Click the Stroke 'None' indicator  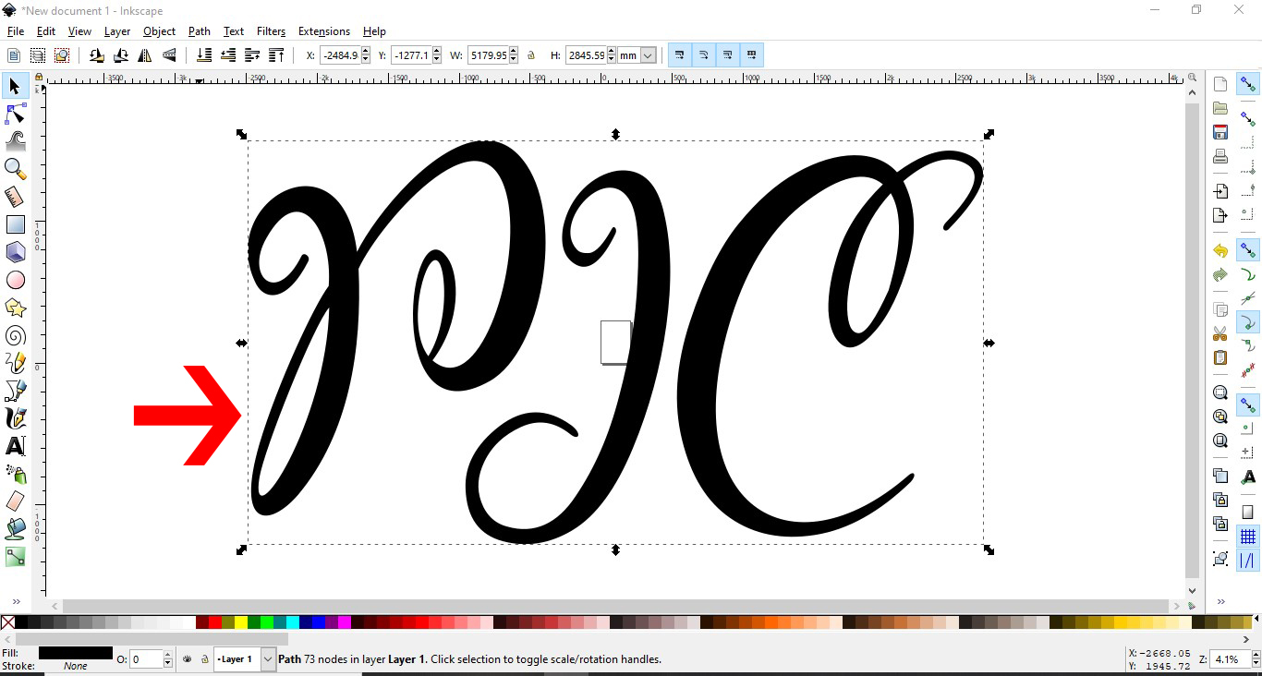(76, 666)
